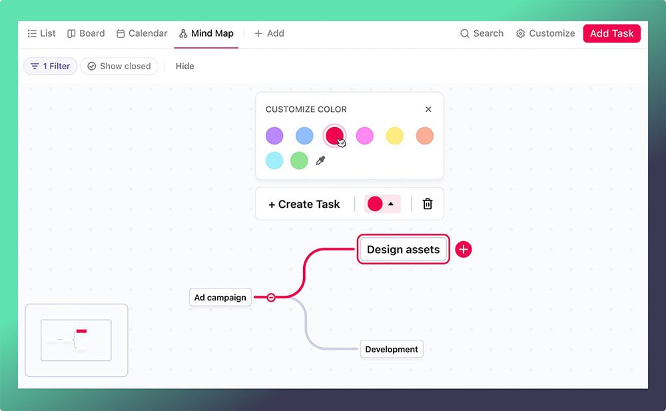The image size is (666, 411).
Task: Switch to the Calendar view tab
Action: (x=142, y=33)
